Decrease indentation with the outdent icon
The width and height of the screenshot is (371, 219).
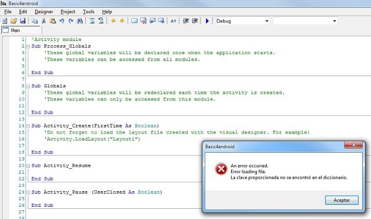click(x=185, y=21)
